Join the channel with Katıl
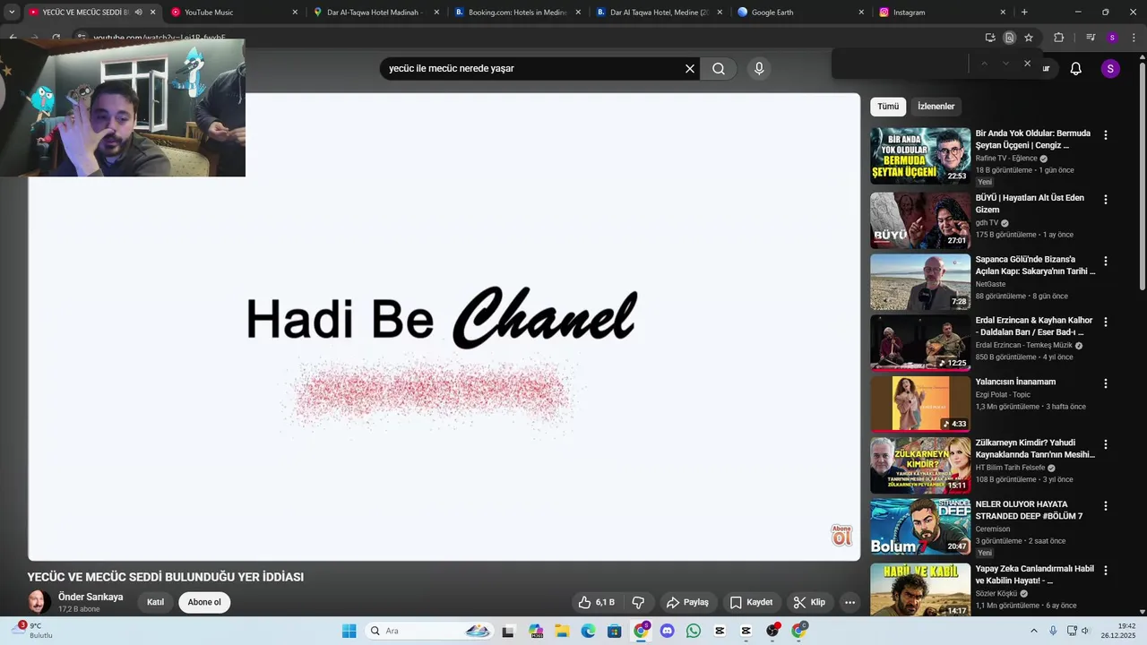The height and width of the screenshot is (645, 1147). pyautogui.click(x=156, y=602)
